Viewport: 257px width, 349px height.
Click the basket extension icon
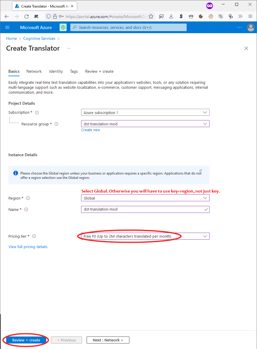pos(191,17)
